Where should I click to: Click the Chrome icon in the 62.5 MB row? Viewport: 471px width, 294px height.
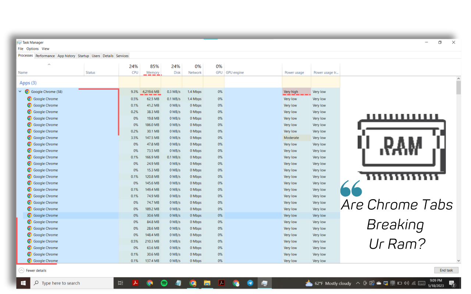pos(29,99)
